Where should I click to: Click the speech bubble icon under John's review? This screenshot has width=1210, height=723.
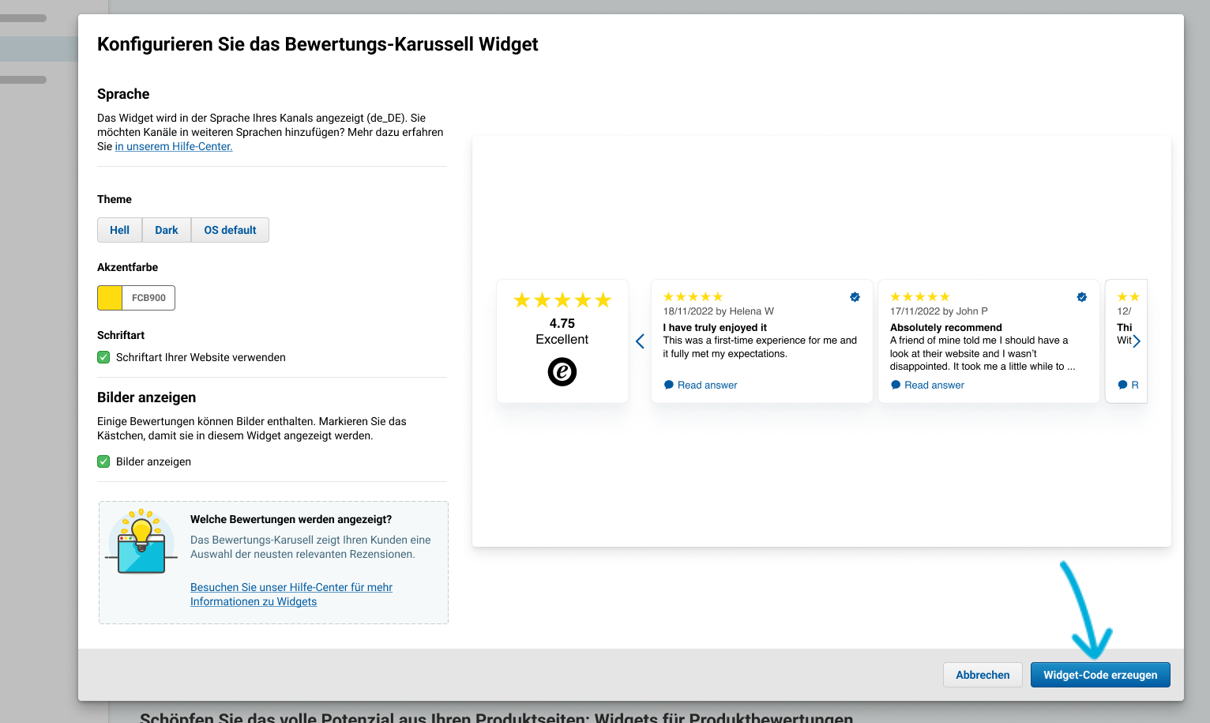click(x=896, y=385)
